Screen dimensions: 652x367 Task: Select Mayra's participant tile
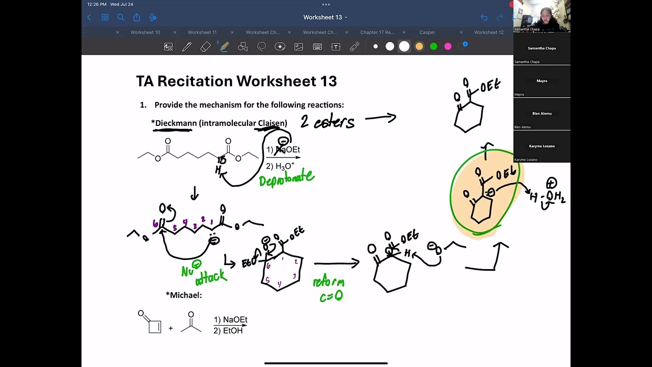point(542,81)
